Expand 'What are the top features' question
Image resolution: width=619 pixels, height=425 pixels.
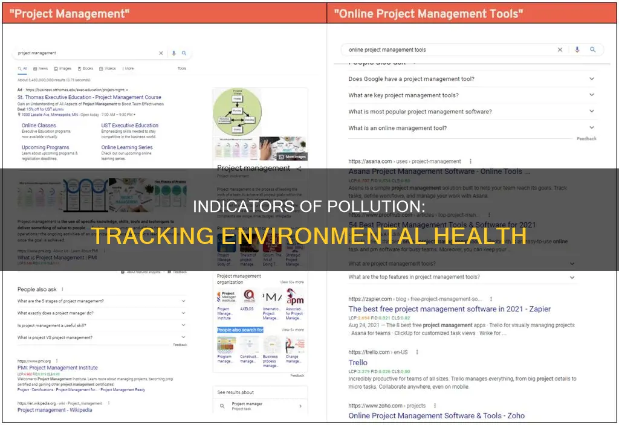click(461, 276)
